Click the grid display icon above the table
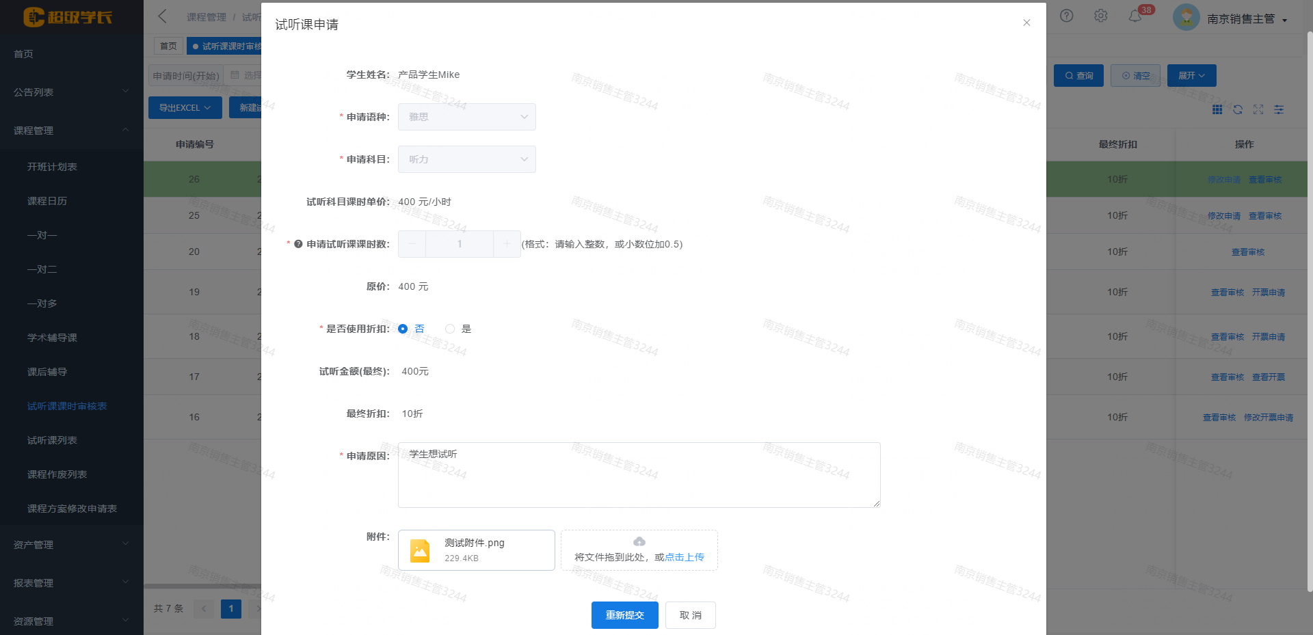Viewport: 1313px width, 635px height. [x=1217, y=109]
